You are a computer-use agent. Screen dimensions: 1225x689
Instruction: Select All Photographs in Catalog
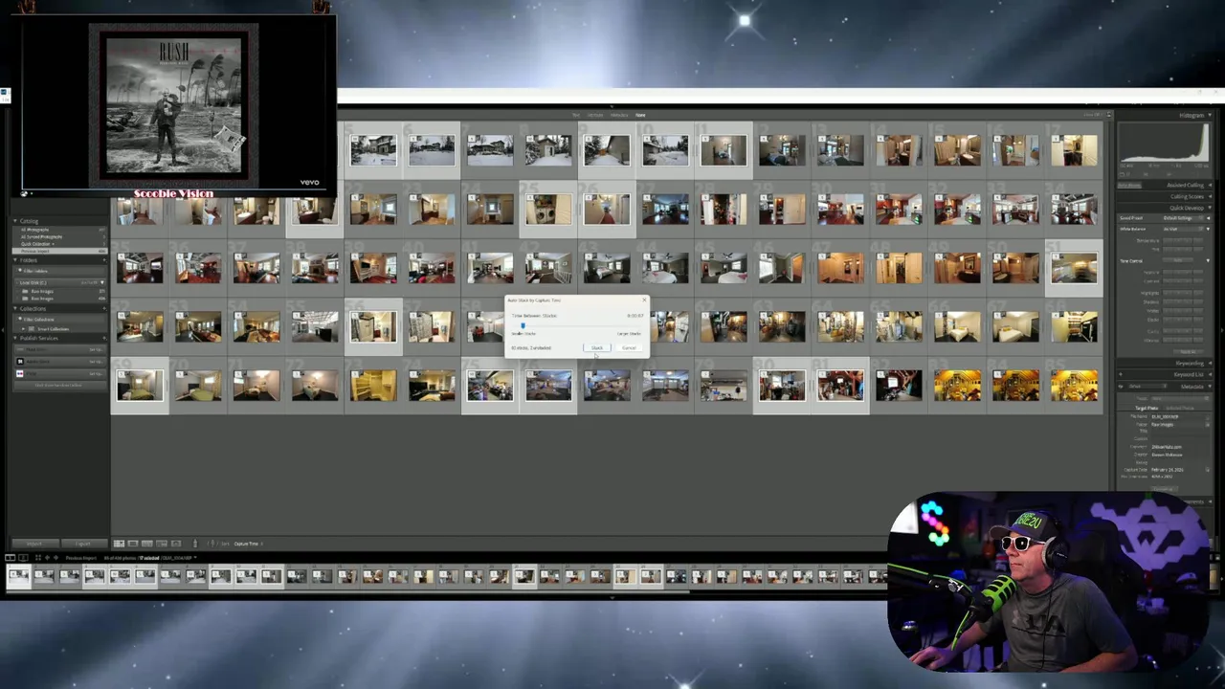34,230
